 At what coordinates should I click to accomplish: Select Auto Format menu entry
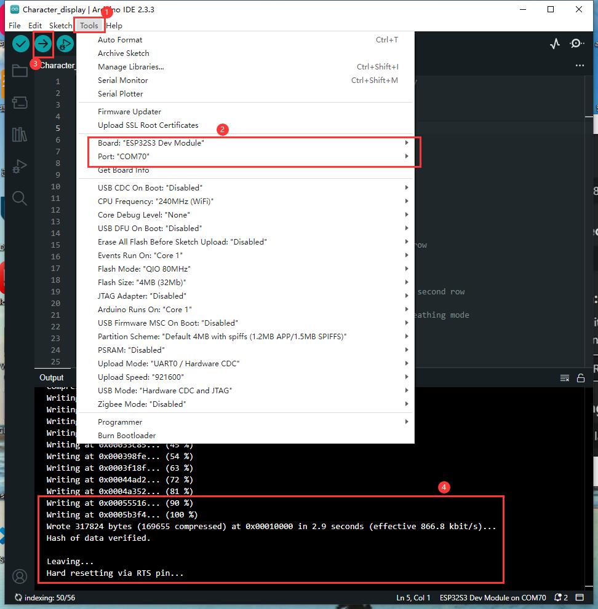pyautogui.click(x=245, y=39)
